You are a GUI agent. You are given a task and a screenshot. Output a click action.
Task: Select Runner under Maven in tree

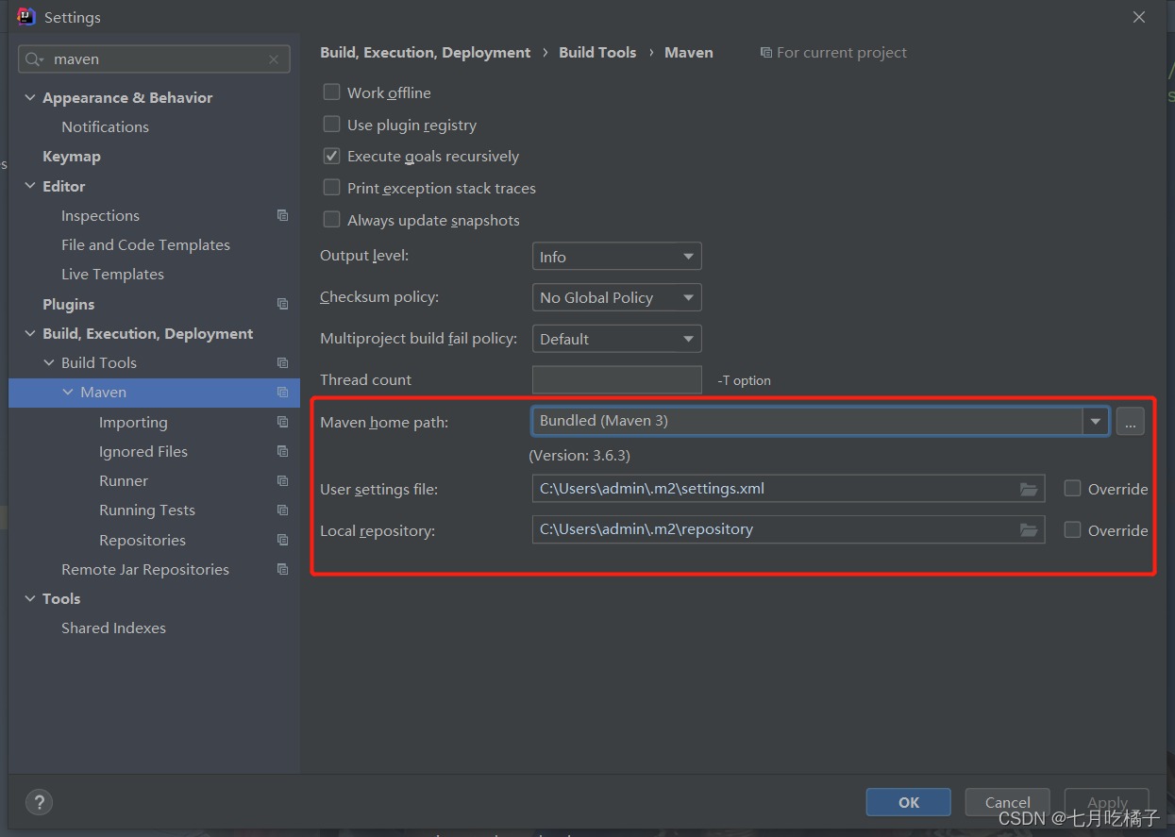[x=124, y=480]
